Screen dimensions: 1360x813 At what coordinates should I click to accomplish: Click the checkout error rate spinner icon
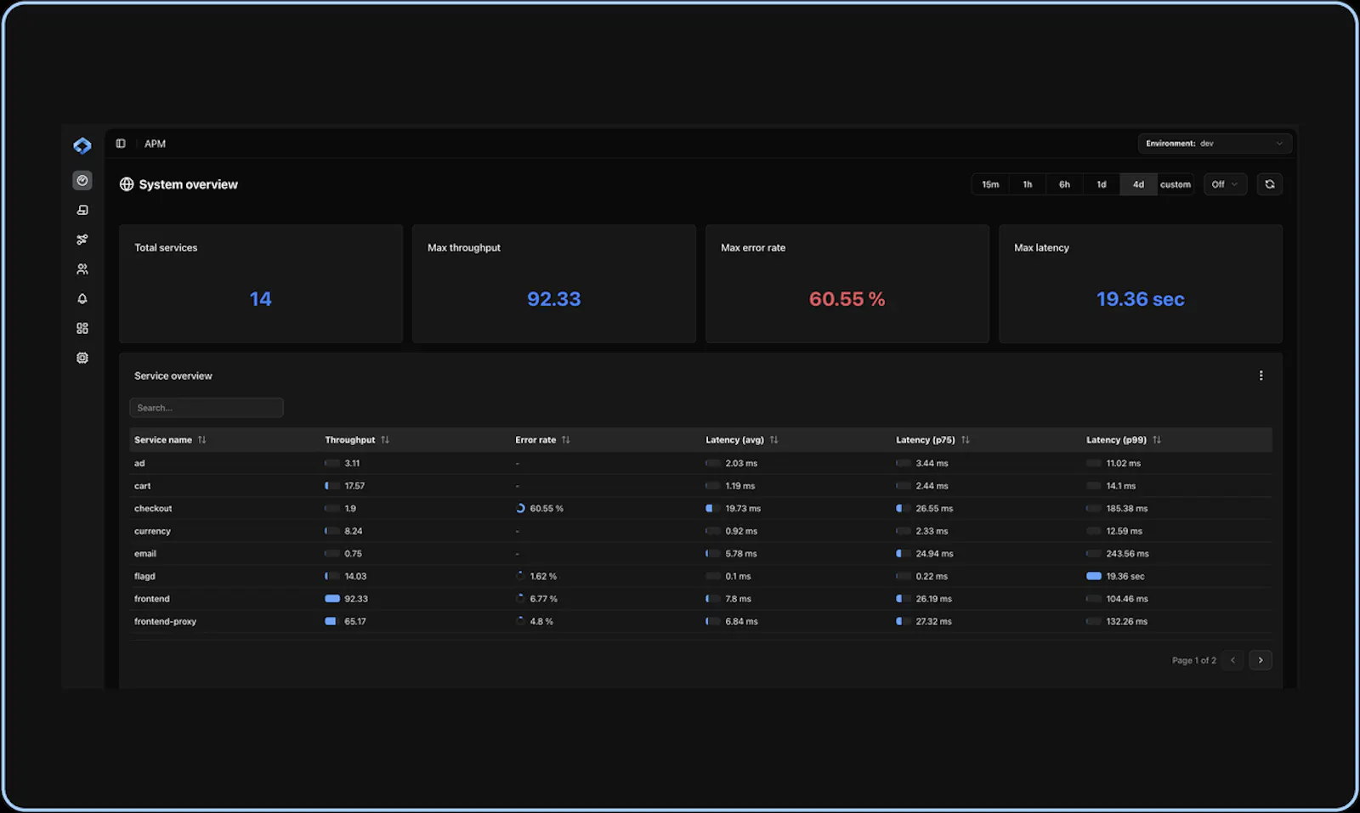[x=520, y=508]
